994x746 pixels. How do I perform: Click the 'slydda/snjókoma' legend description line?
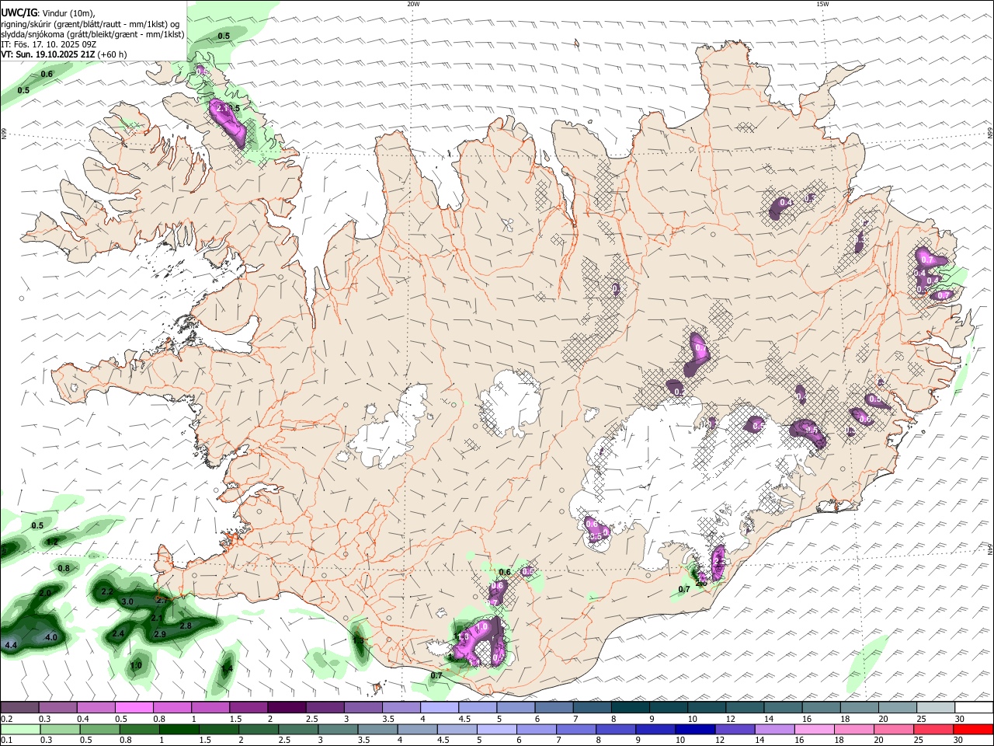(92, 34)
